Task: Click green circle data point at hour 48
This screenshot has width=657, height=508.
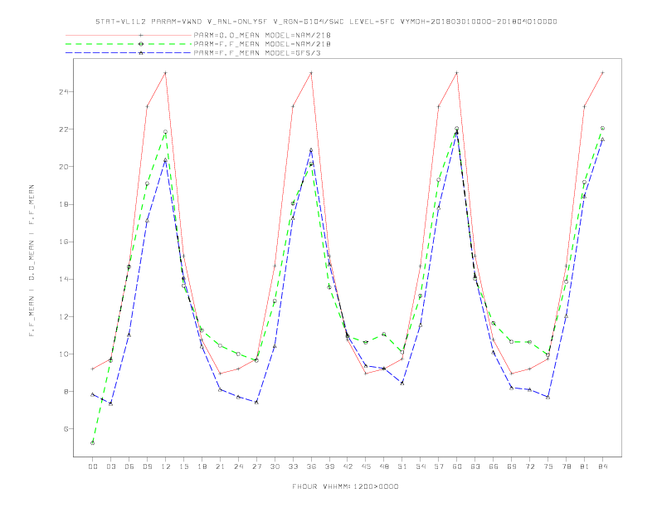Action: pyautogui.click(x=384, y=334)
